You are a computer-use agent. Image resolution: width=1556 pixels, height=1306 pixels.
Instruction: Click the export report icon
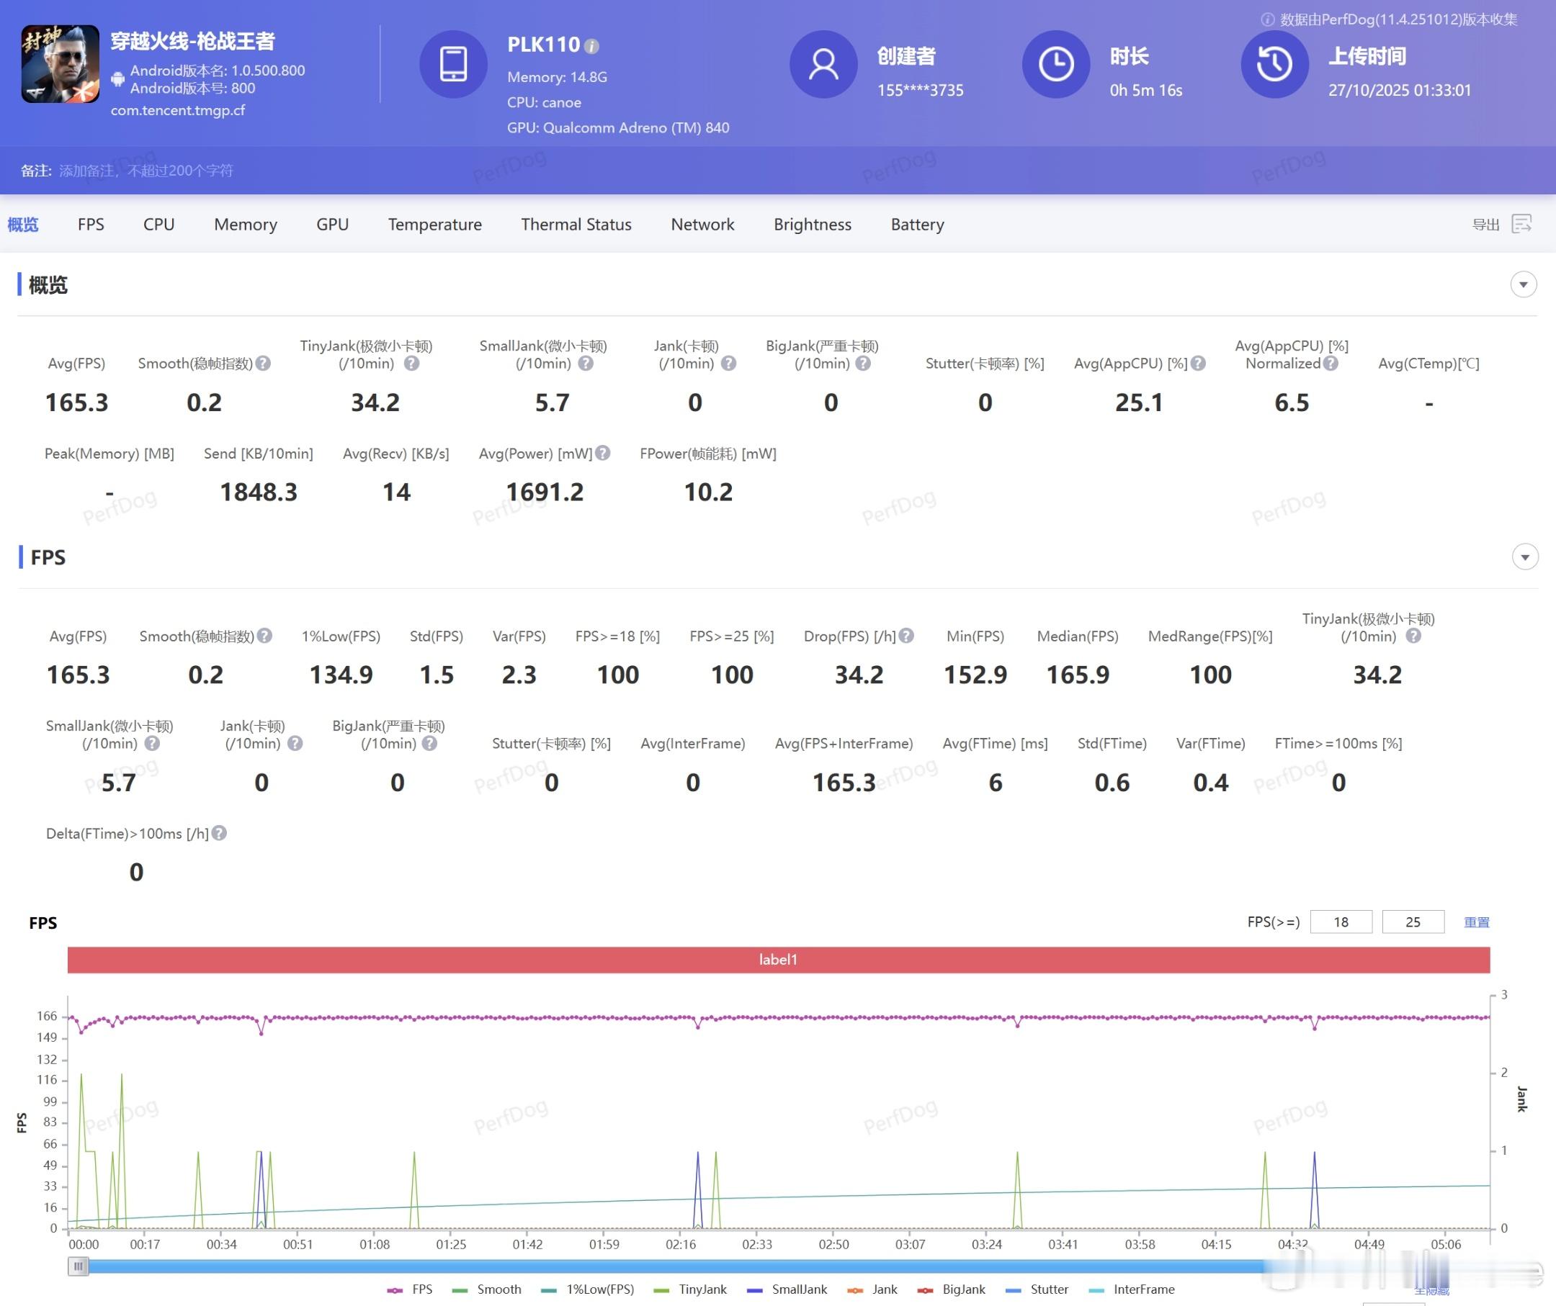coord(1521,224)
